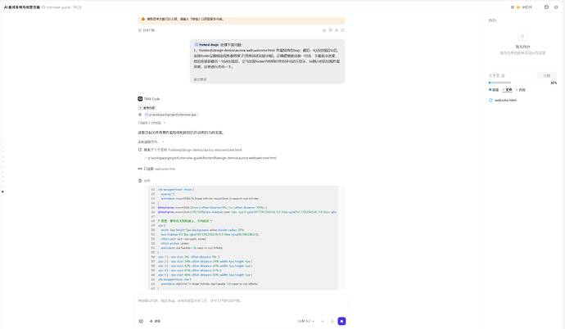Click the regenerate response icon

(x=342, y=30)
